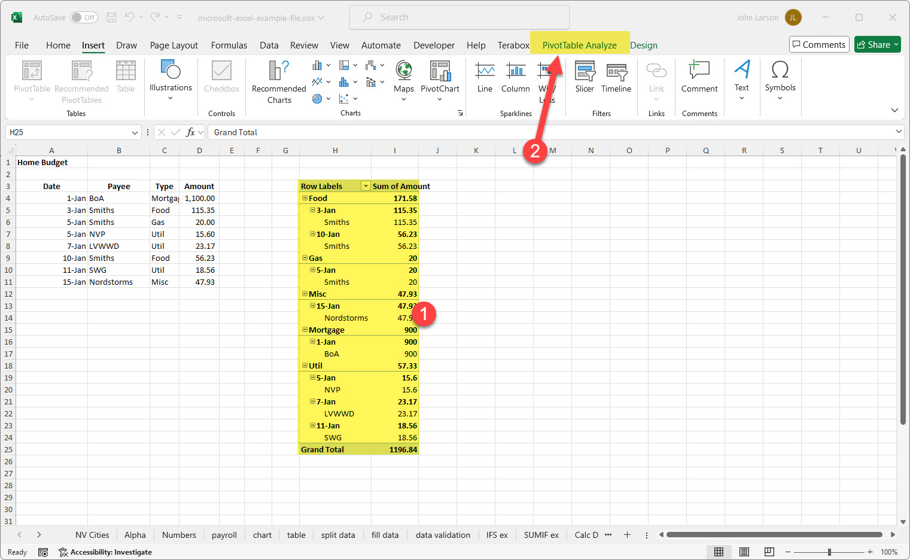Click inside the Search box
The height and width of the screenshot is (560, 910).
(x=459, y=17)
